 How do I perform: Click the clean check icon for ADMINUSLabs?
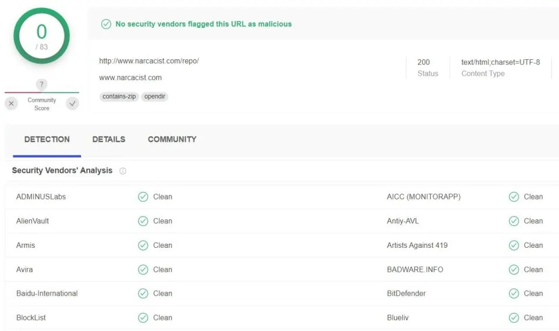click(x=143, y=197)
